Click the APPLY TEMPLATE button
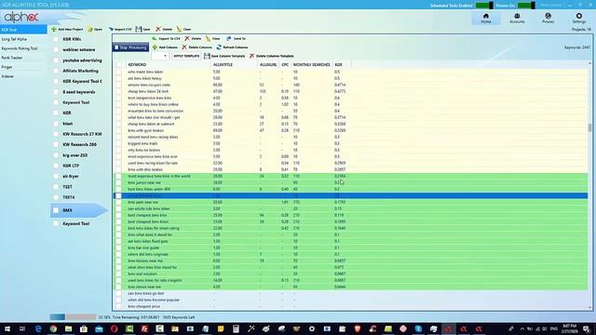596x335 pixels. [x=186, y=56]
